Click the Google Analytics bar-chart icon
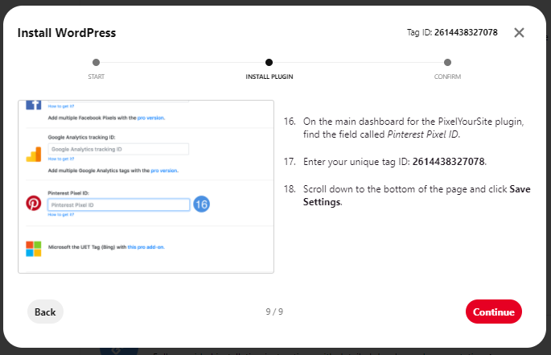This screenshot has width=551, height=355. tap(34, 155)
